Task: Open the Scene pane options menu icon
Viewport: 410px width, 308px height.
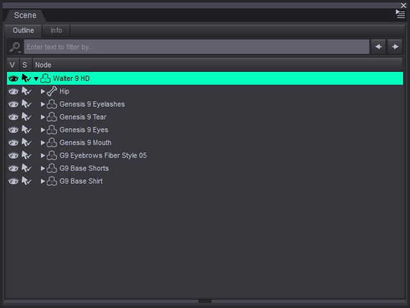Action: click(x=400, y=14)
